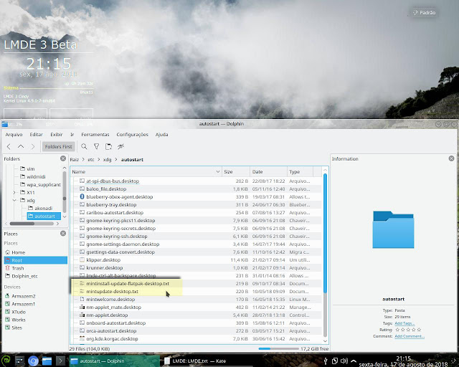Expand the X11 folder in tree
This screenshot has width=459, height=367.
[x=14, y=193]
